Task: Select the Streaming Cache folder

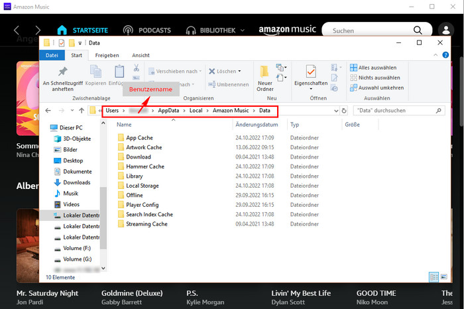Action: coord(146,224)
